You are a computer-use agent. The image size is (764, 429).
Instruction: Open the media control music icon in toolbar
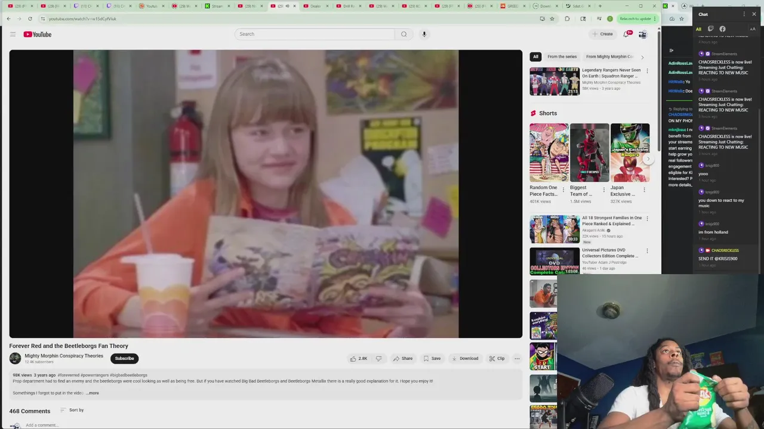[x=599, y=18]
